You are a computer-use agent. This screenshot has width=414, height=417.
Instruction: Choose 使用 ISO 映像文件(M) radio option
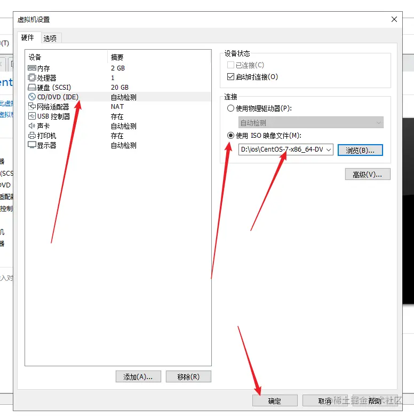pos(230,136)
